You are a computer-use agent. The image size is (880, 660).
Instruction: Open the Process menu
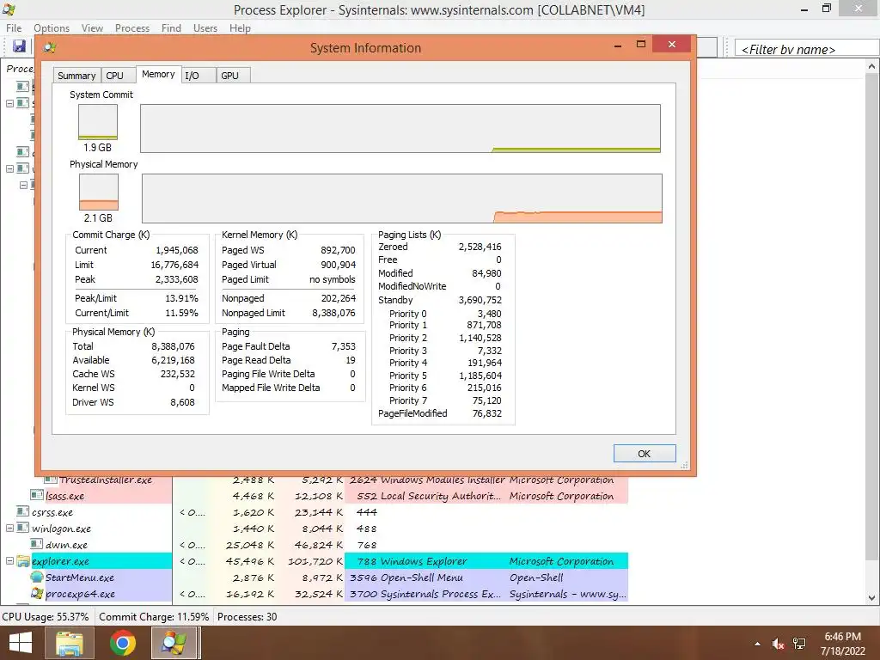click(x=132, y=28)
